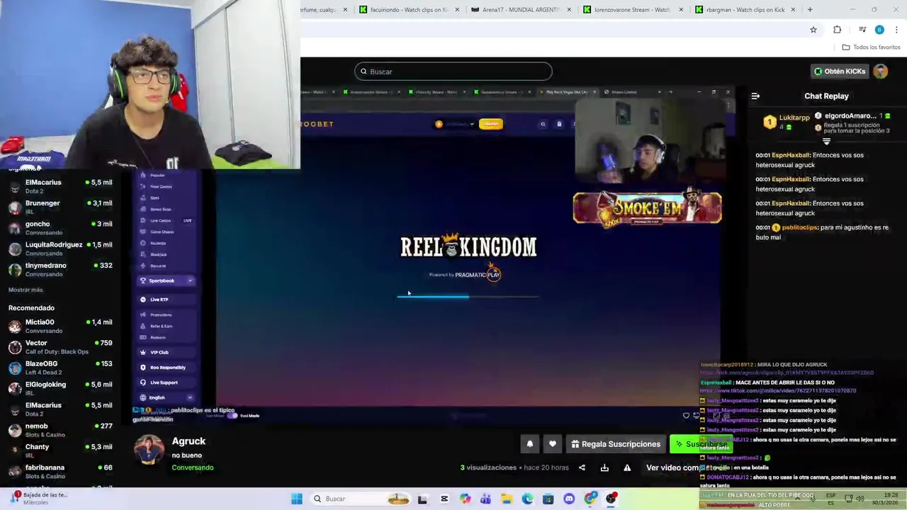Open Todos los favoritos bookmarks folder
The height and width of the screenshot is (510, 907).
pos(871,47)
